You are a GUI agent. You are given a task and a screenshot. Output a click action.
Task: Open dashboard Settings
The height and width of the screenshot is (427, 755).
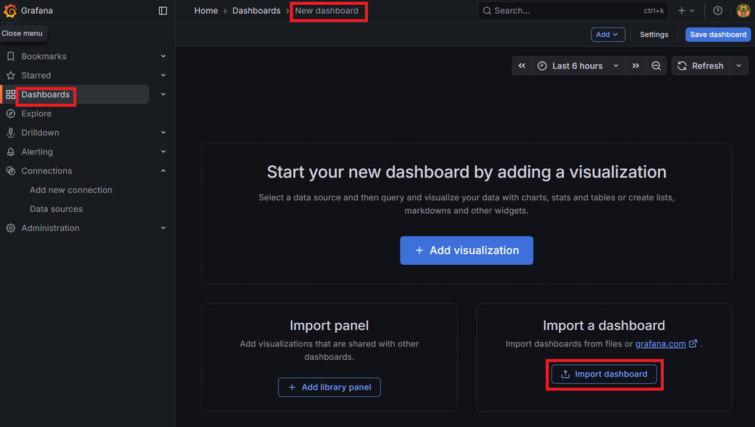click(654, 35)
